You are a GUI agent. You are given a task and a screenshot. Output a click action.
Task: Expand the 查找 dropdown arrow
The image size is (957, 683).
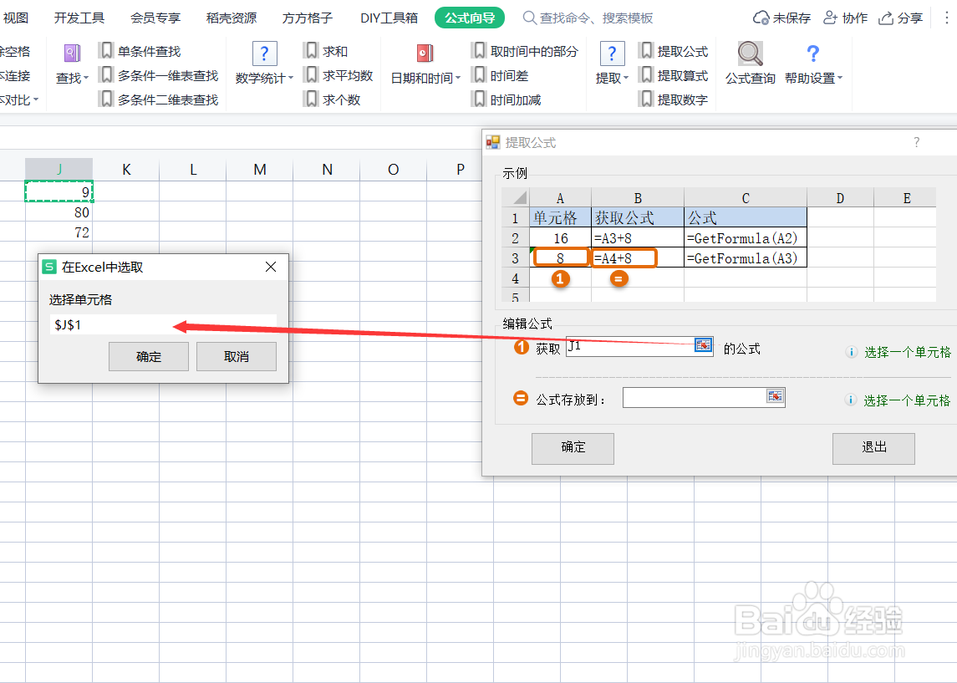(86, 78)
